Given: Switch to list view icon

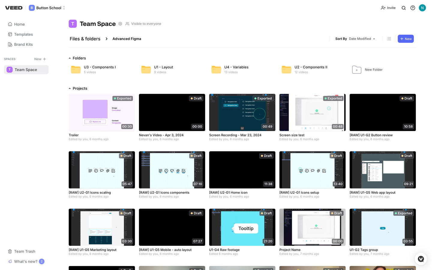Looking at the screenshot, I should click(x=389, y=39).
